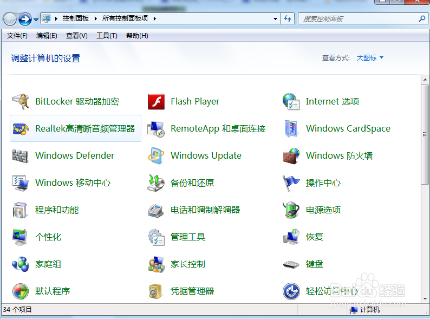Open the 文件(F) menu
Viewport: 430px width, 319px height.
(x=17, y=36)
